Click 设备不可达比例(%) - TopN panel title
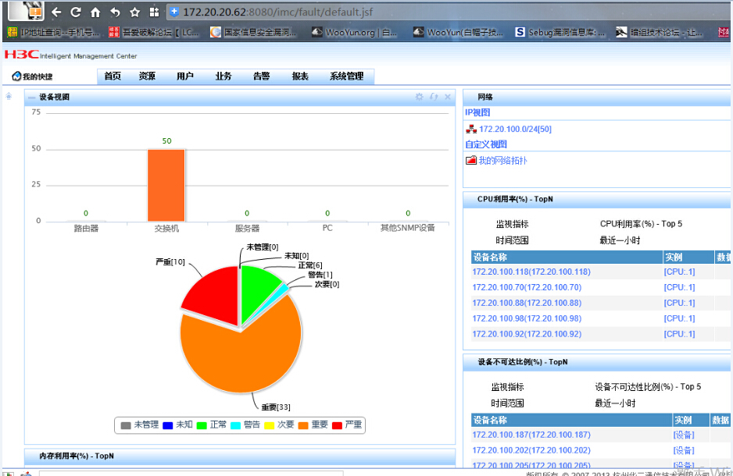 tap(523, 362)
